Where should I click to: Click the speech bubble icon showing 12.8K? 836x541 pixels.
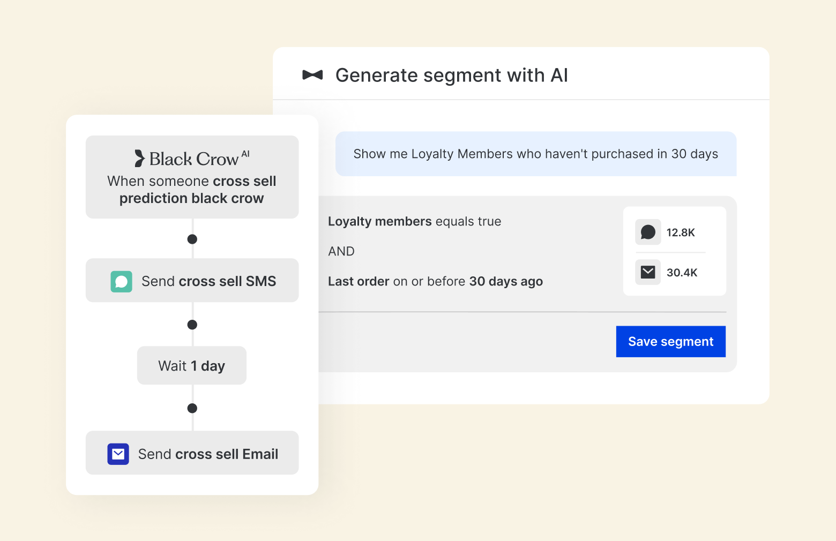click(648, 232)
